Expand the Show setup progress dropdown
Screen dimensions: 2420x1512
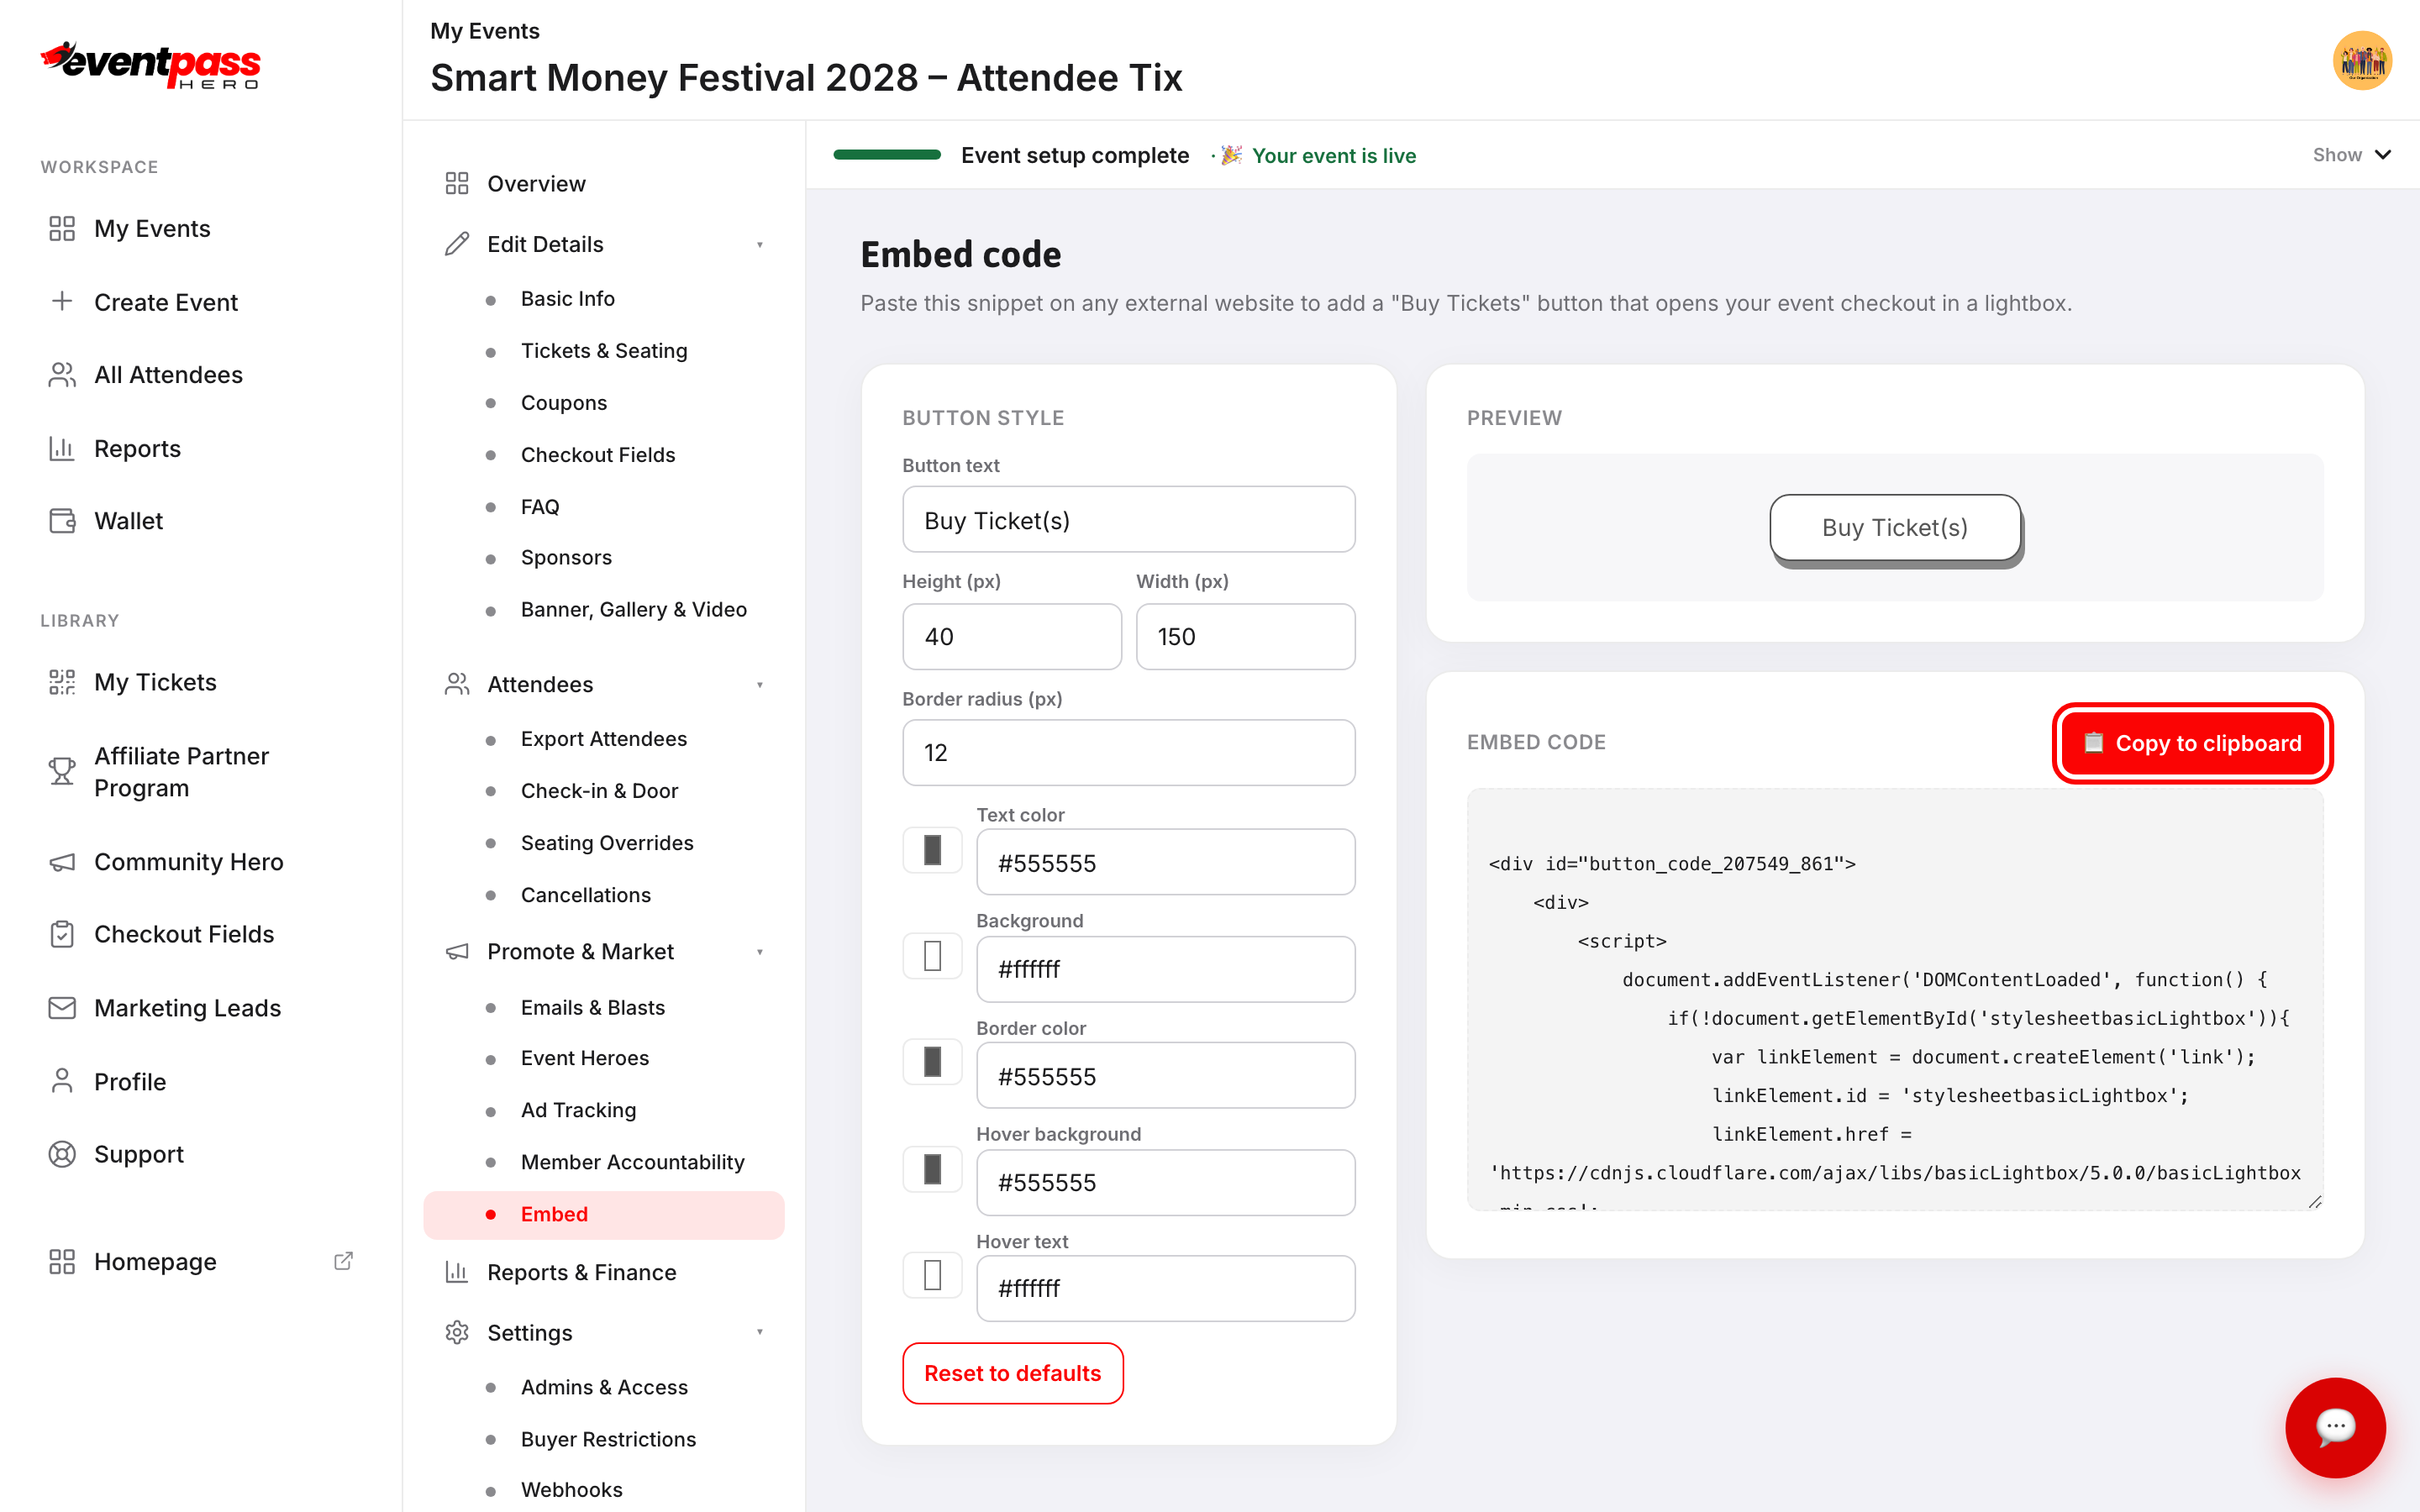pos(2351,155)
